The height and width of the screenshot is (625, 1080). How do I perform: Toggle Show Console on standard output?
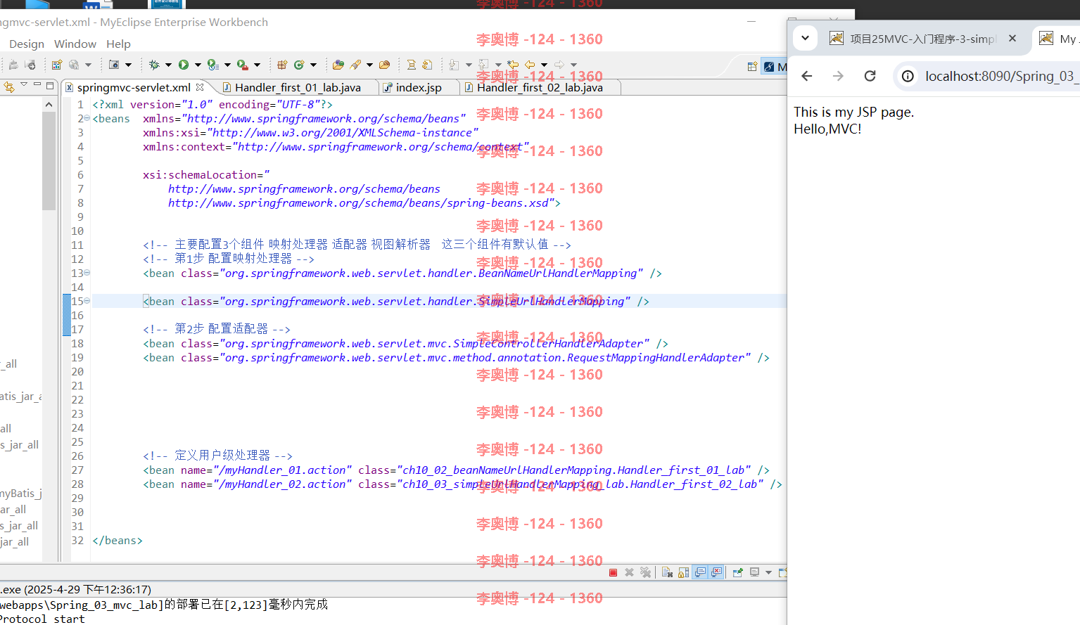[700, 572]
